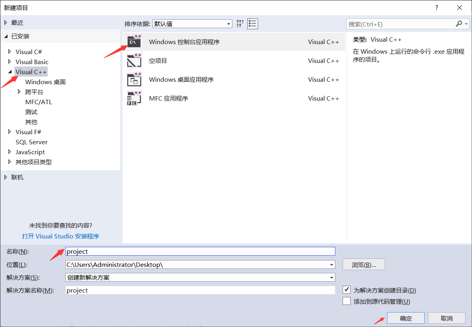Open the help question mark button

coord(436,8)
